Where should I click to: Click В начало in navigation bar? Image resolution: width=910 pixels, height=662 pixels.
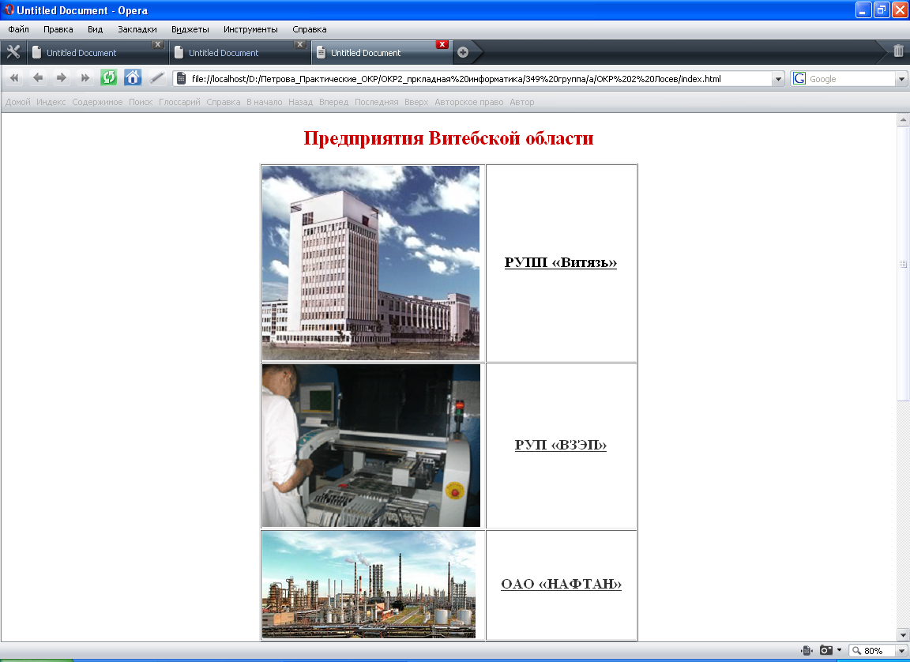click(264, 102)
